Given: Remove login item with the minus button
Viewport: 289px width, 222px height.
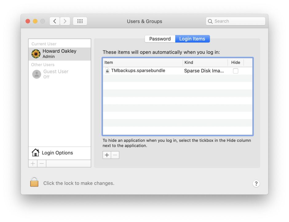Looking at the screenshot, I should (x=115, y=155).
